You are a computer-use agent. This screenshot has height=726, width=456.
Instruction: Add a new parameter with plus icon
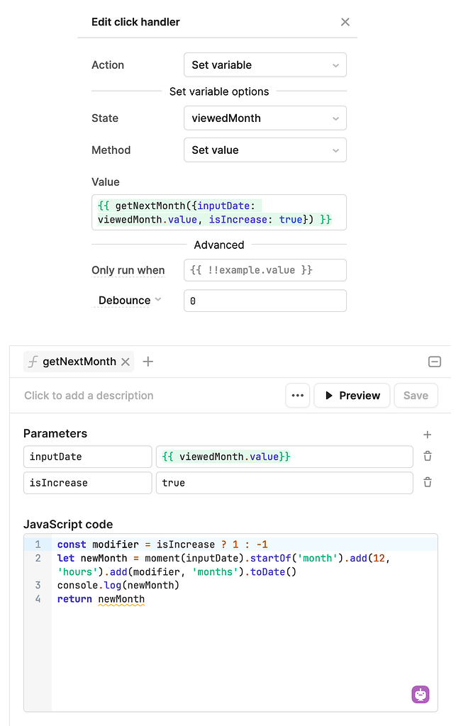click(428, 435)
